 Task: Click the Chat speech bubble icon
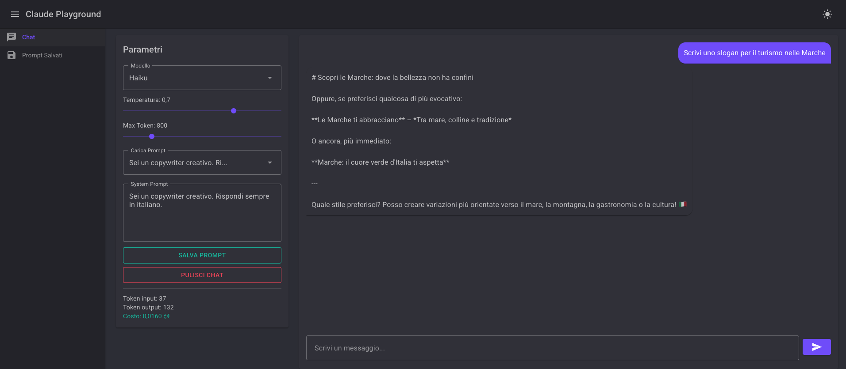point(12,37)
